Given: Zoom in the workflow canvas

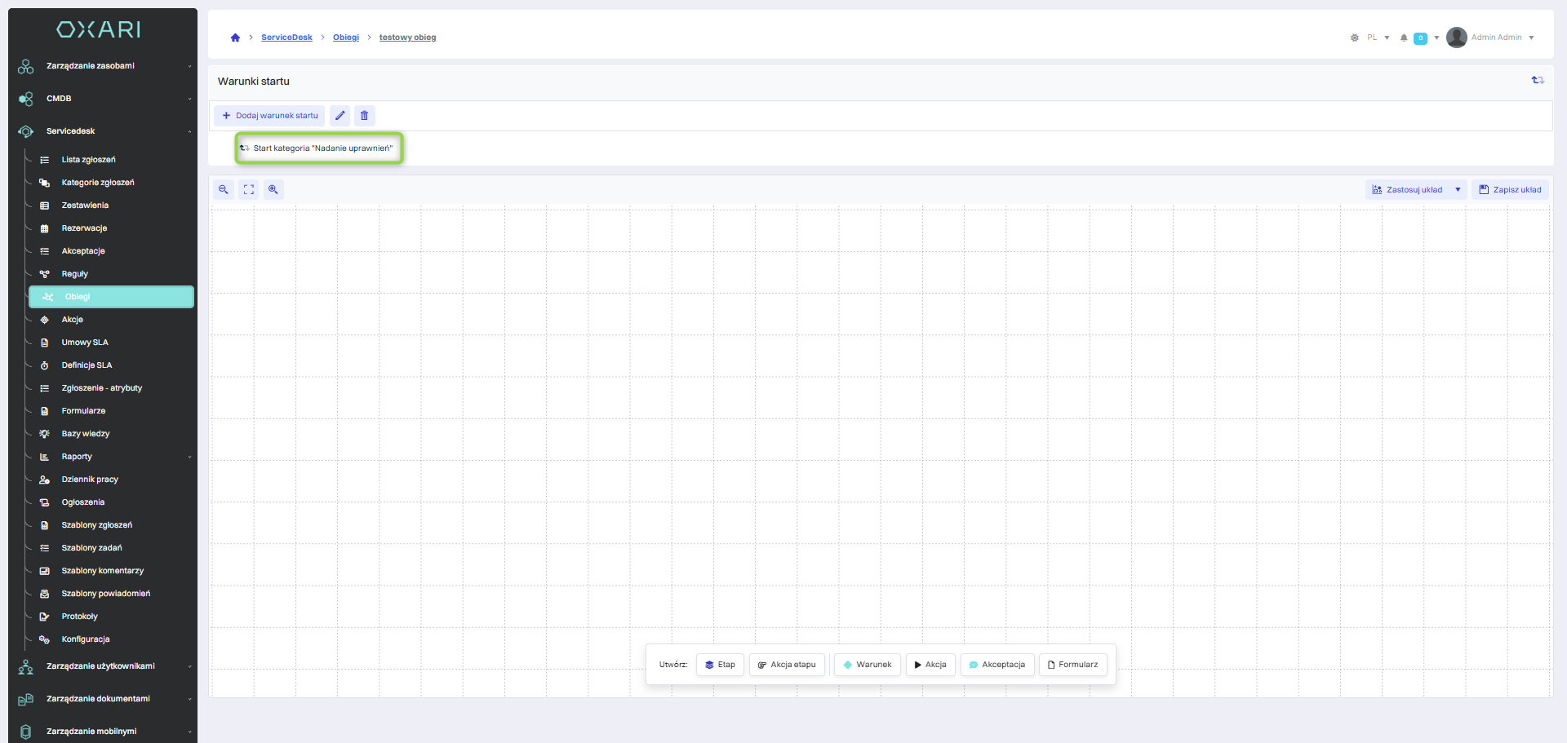Looking at the screenshot, I should coord(273,189).
